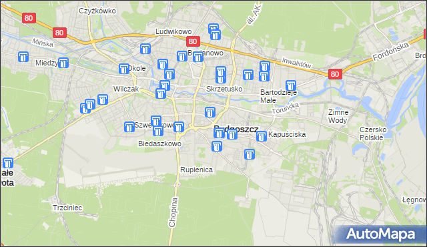Image resolution: width=427 pixels, height=247 pixels.
Task: Click the ATM marker above Bartodzieje Małe
Action: point(291,86)
